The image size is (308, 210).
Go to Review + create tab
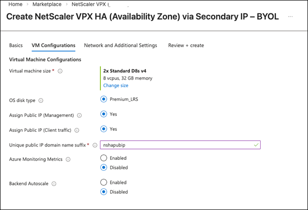click(186, 45)
